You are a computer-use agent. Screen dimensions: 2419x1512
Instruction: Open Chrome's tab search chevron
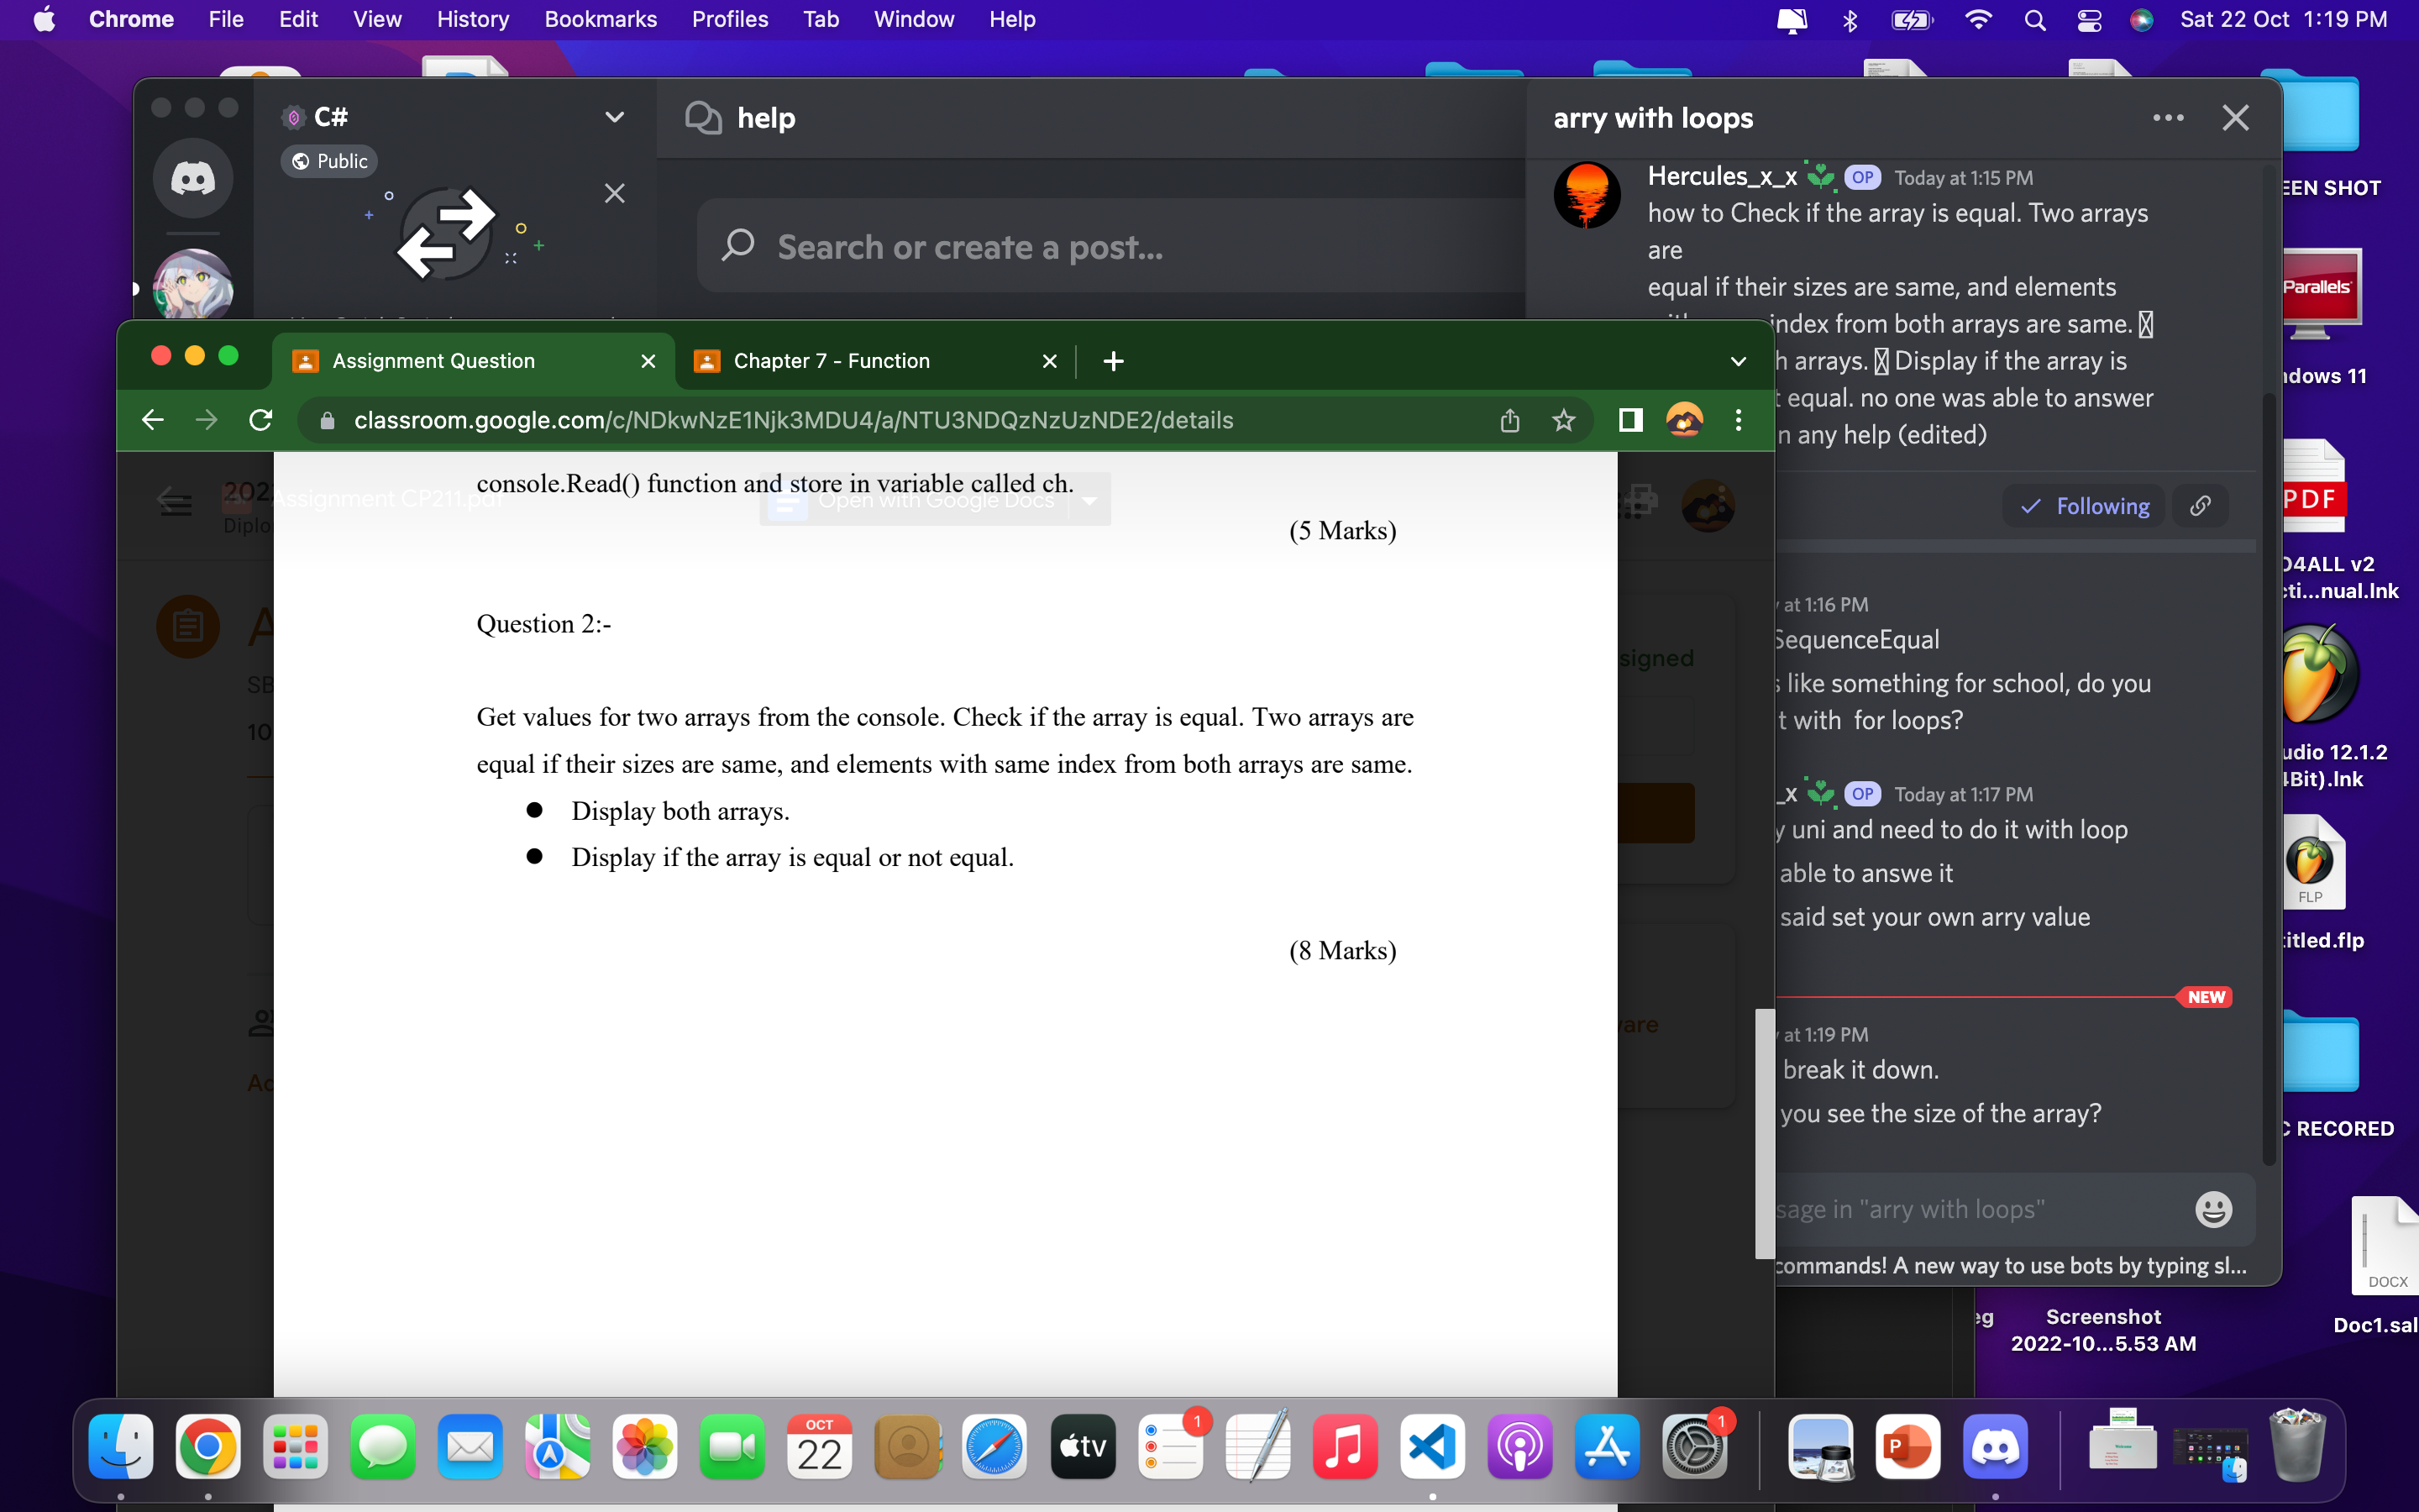tap(1737, 361)
